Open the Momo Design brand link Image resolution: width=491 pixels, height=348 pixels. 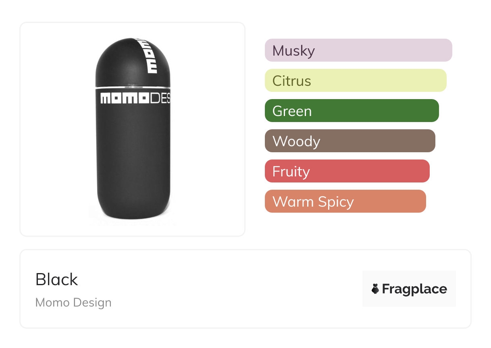(73, 302)
